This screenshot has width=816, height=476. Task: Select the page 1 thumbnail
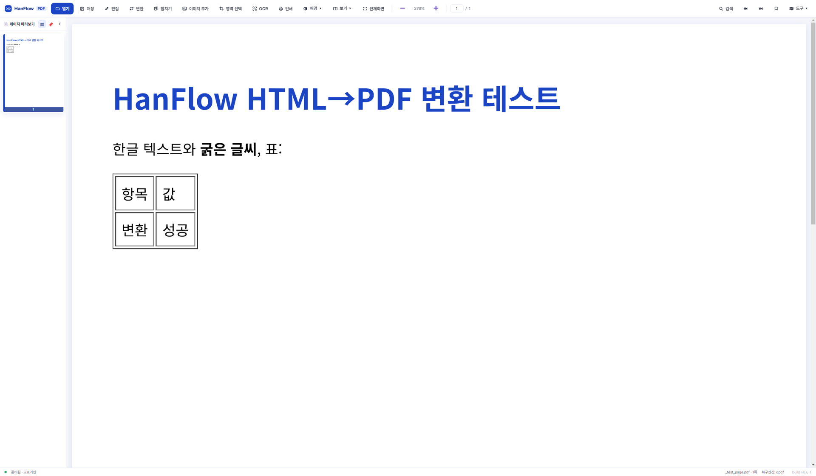tap(34, 73)
